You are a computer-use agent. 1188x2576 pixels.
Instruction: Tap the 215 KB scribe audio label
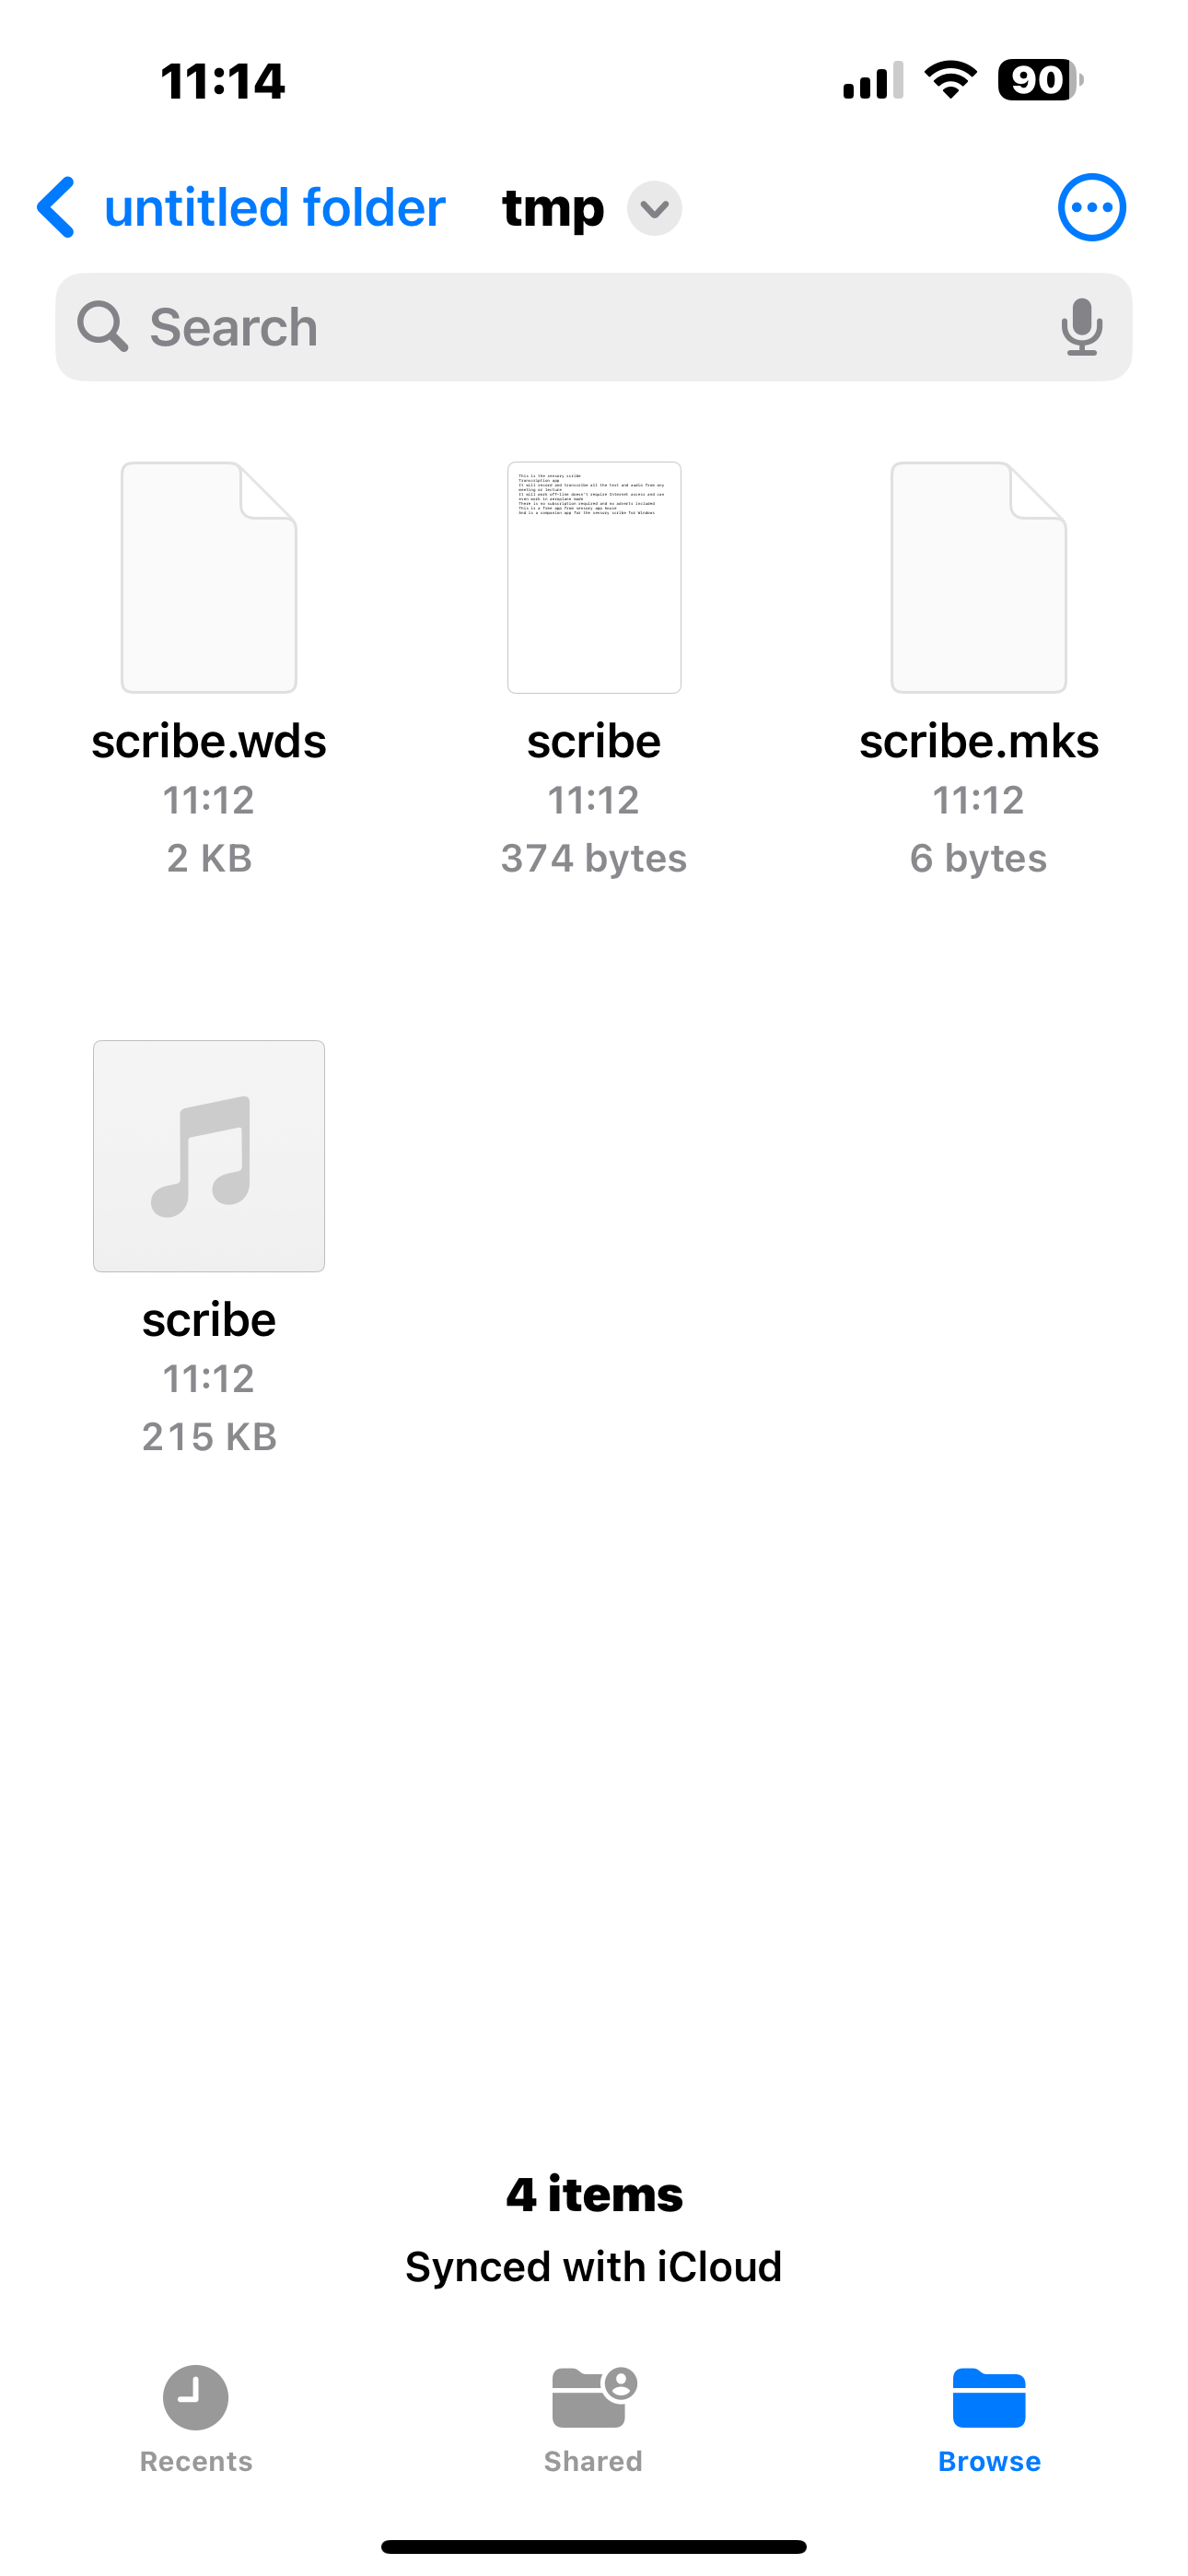coord(209,1437)
